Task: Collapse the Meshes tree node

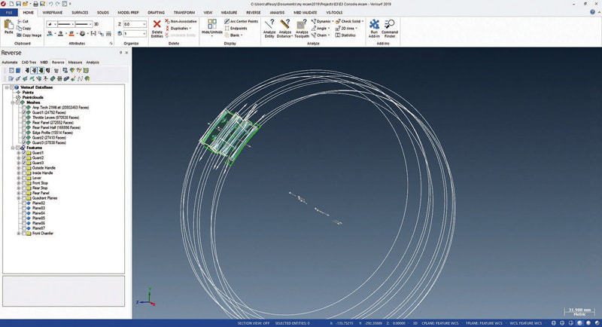Action: click(x=13, y=102)
